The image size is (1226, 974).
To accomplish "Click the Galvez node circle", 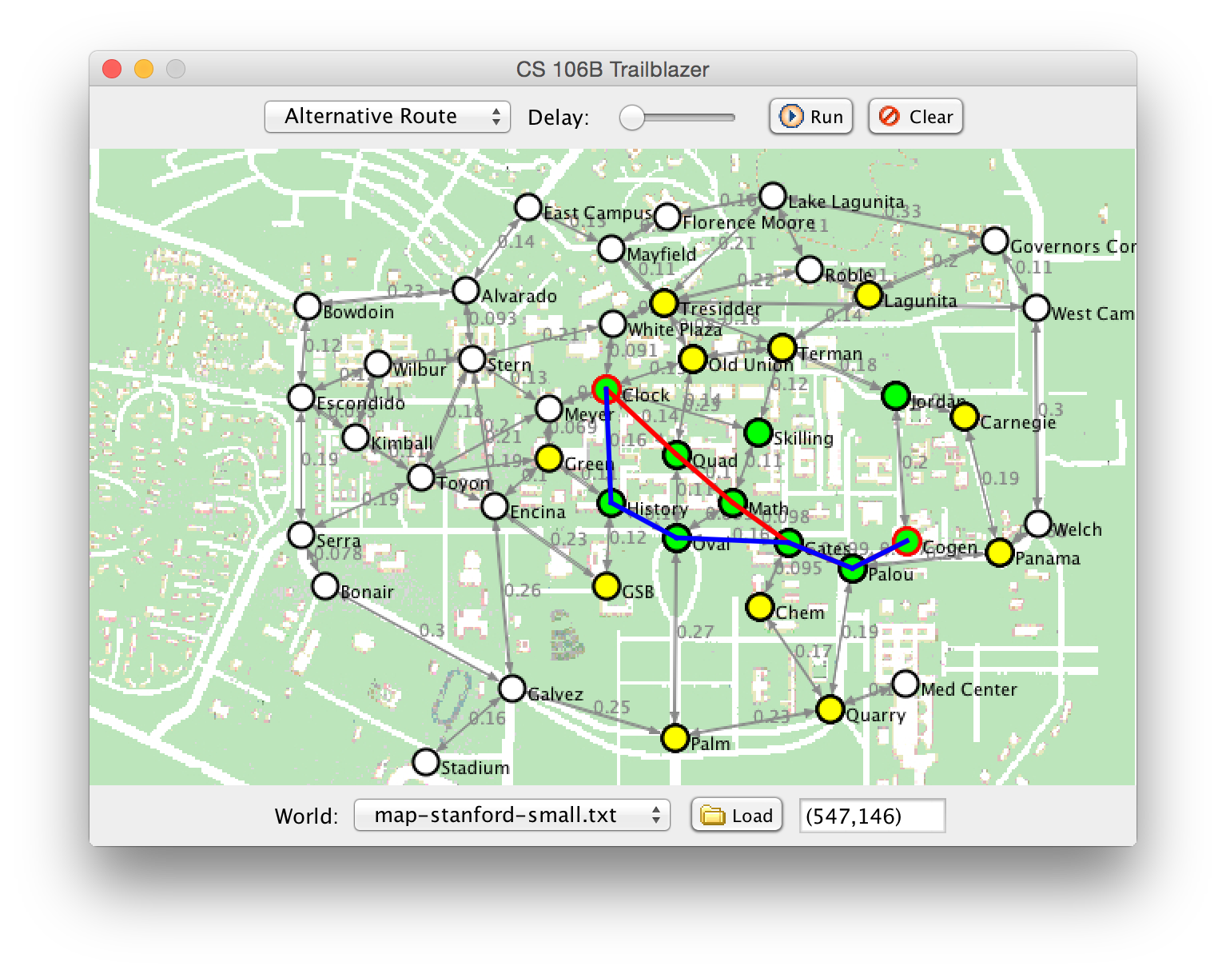I will point(512,689).
